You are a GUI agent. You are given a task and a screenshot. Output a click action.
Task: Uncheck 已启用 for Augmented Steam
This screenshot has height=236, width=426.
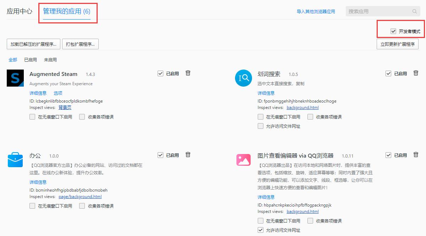160,73
